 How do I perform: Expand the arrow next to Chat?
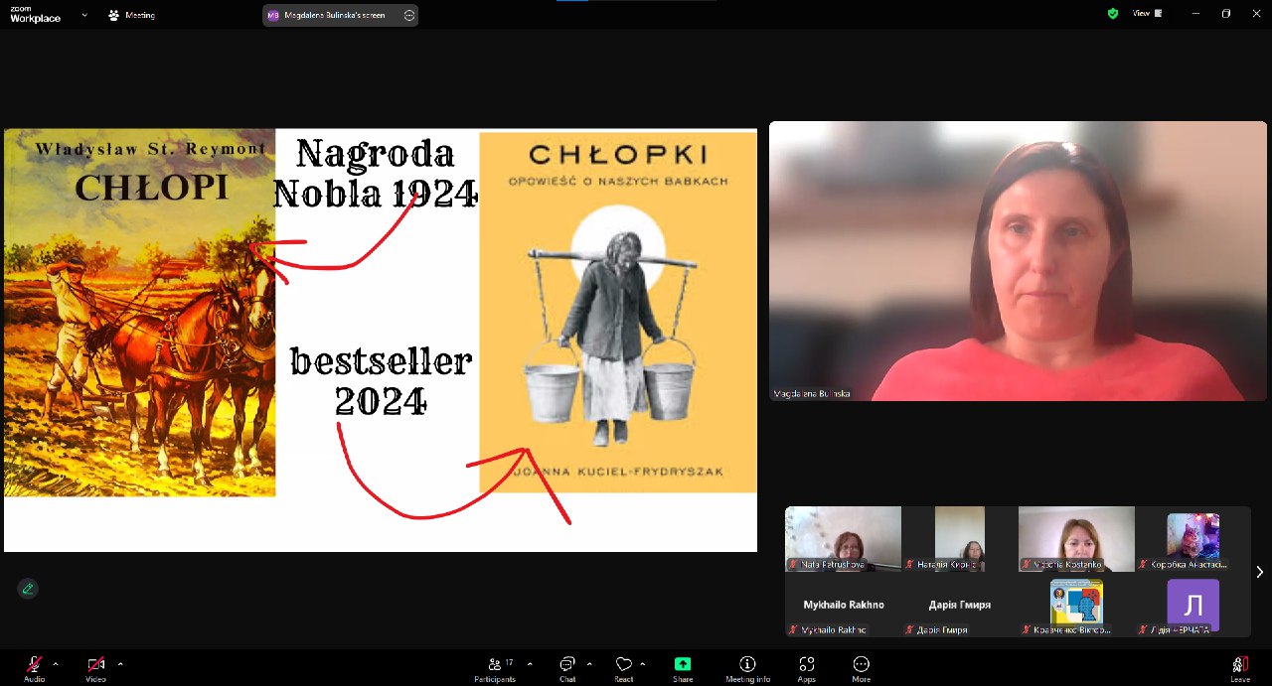589,663
